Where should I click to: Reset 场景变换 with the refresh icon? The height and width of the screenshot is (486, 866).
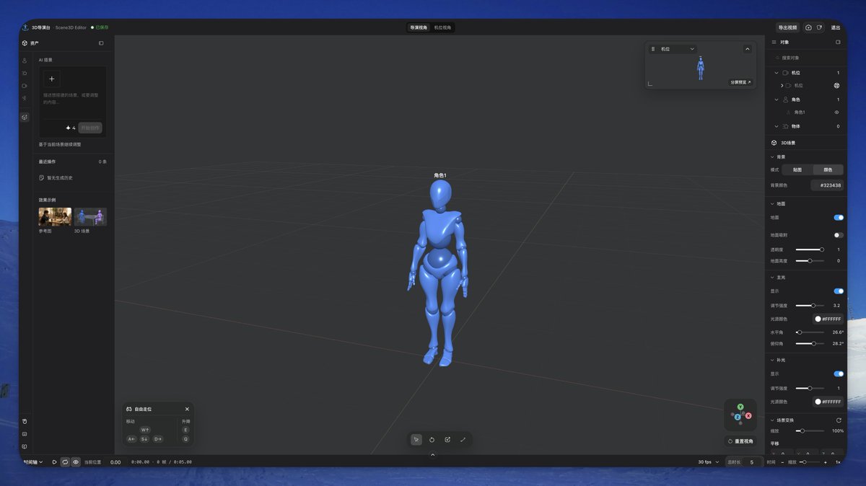coord(839,420)
